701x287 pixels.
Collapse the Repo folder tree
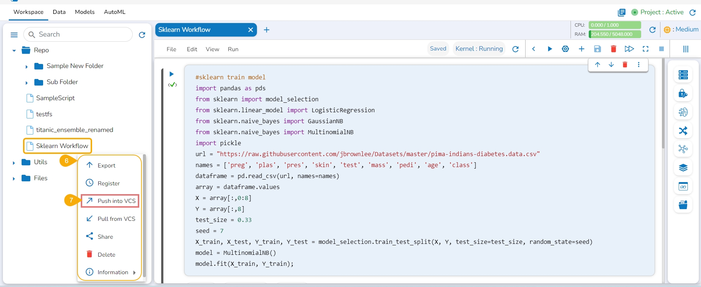pyautogui.click(x=14, y=50)
